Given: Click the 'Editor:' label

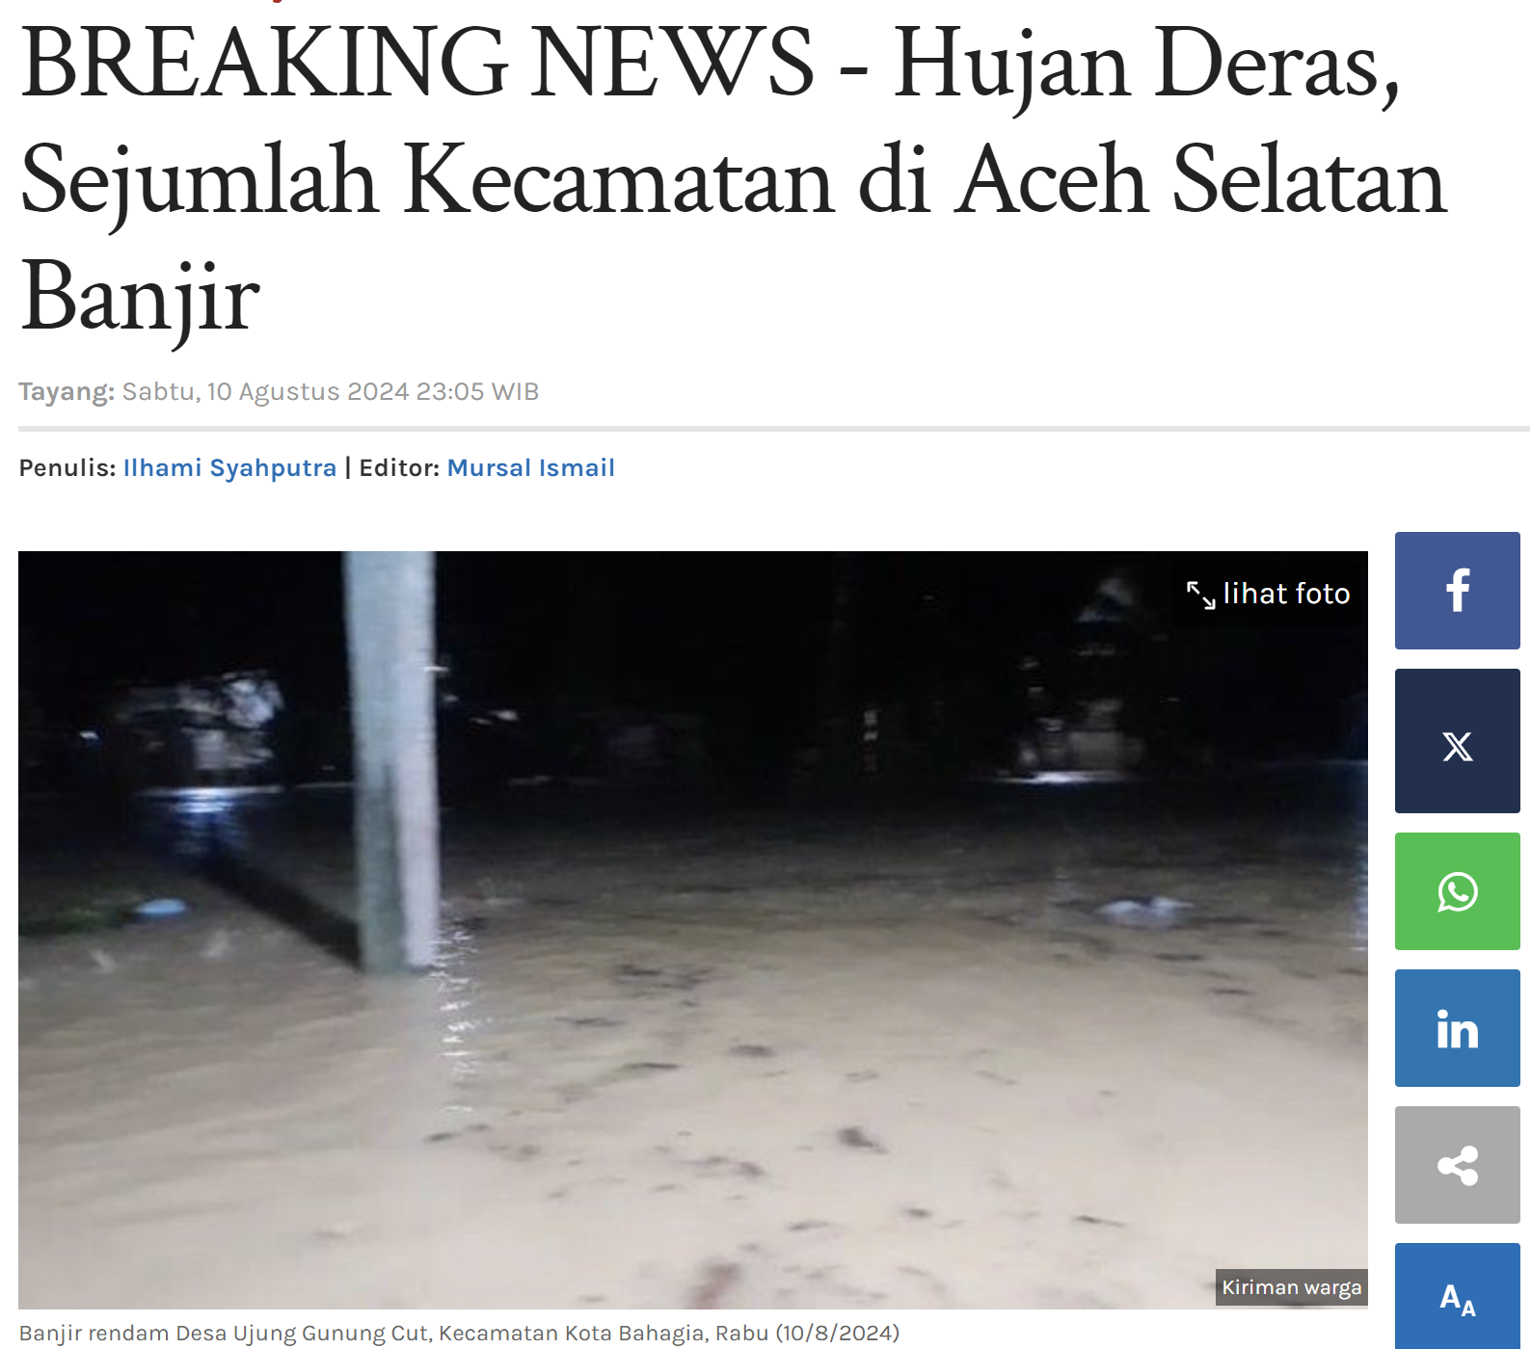Looking at the screenshot, I should pyautogui.click(x=399, y=467).
